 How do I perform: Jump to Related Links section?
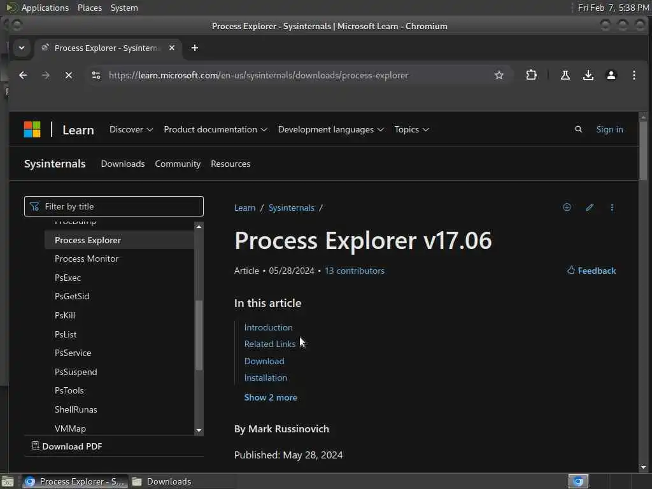pyautogui.click(x=269, y=344)
